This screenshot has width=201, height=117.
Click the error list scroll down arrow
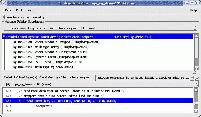click(x=197, y=68)
